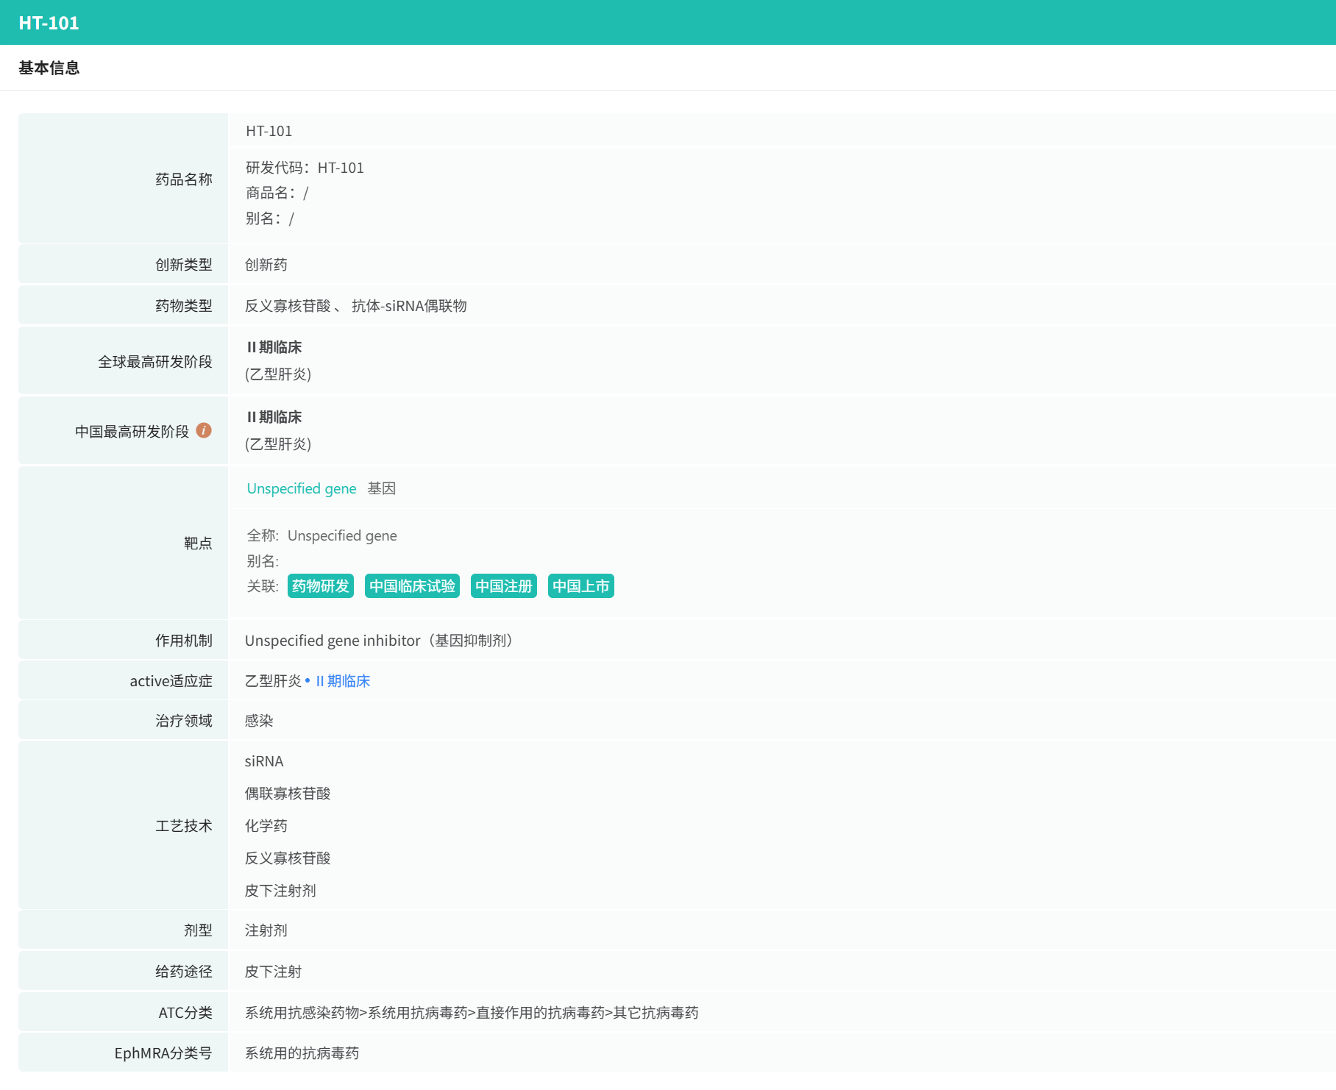Image resolution: width=1336 pixels, height=1090 pixels.
Task: Click the 药物研发 related tag
Action: pyautogui.click(x=321, y=586)
